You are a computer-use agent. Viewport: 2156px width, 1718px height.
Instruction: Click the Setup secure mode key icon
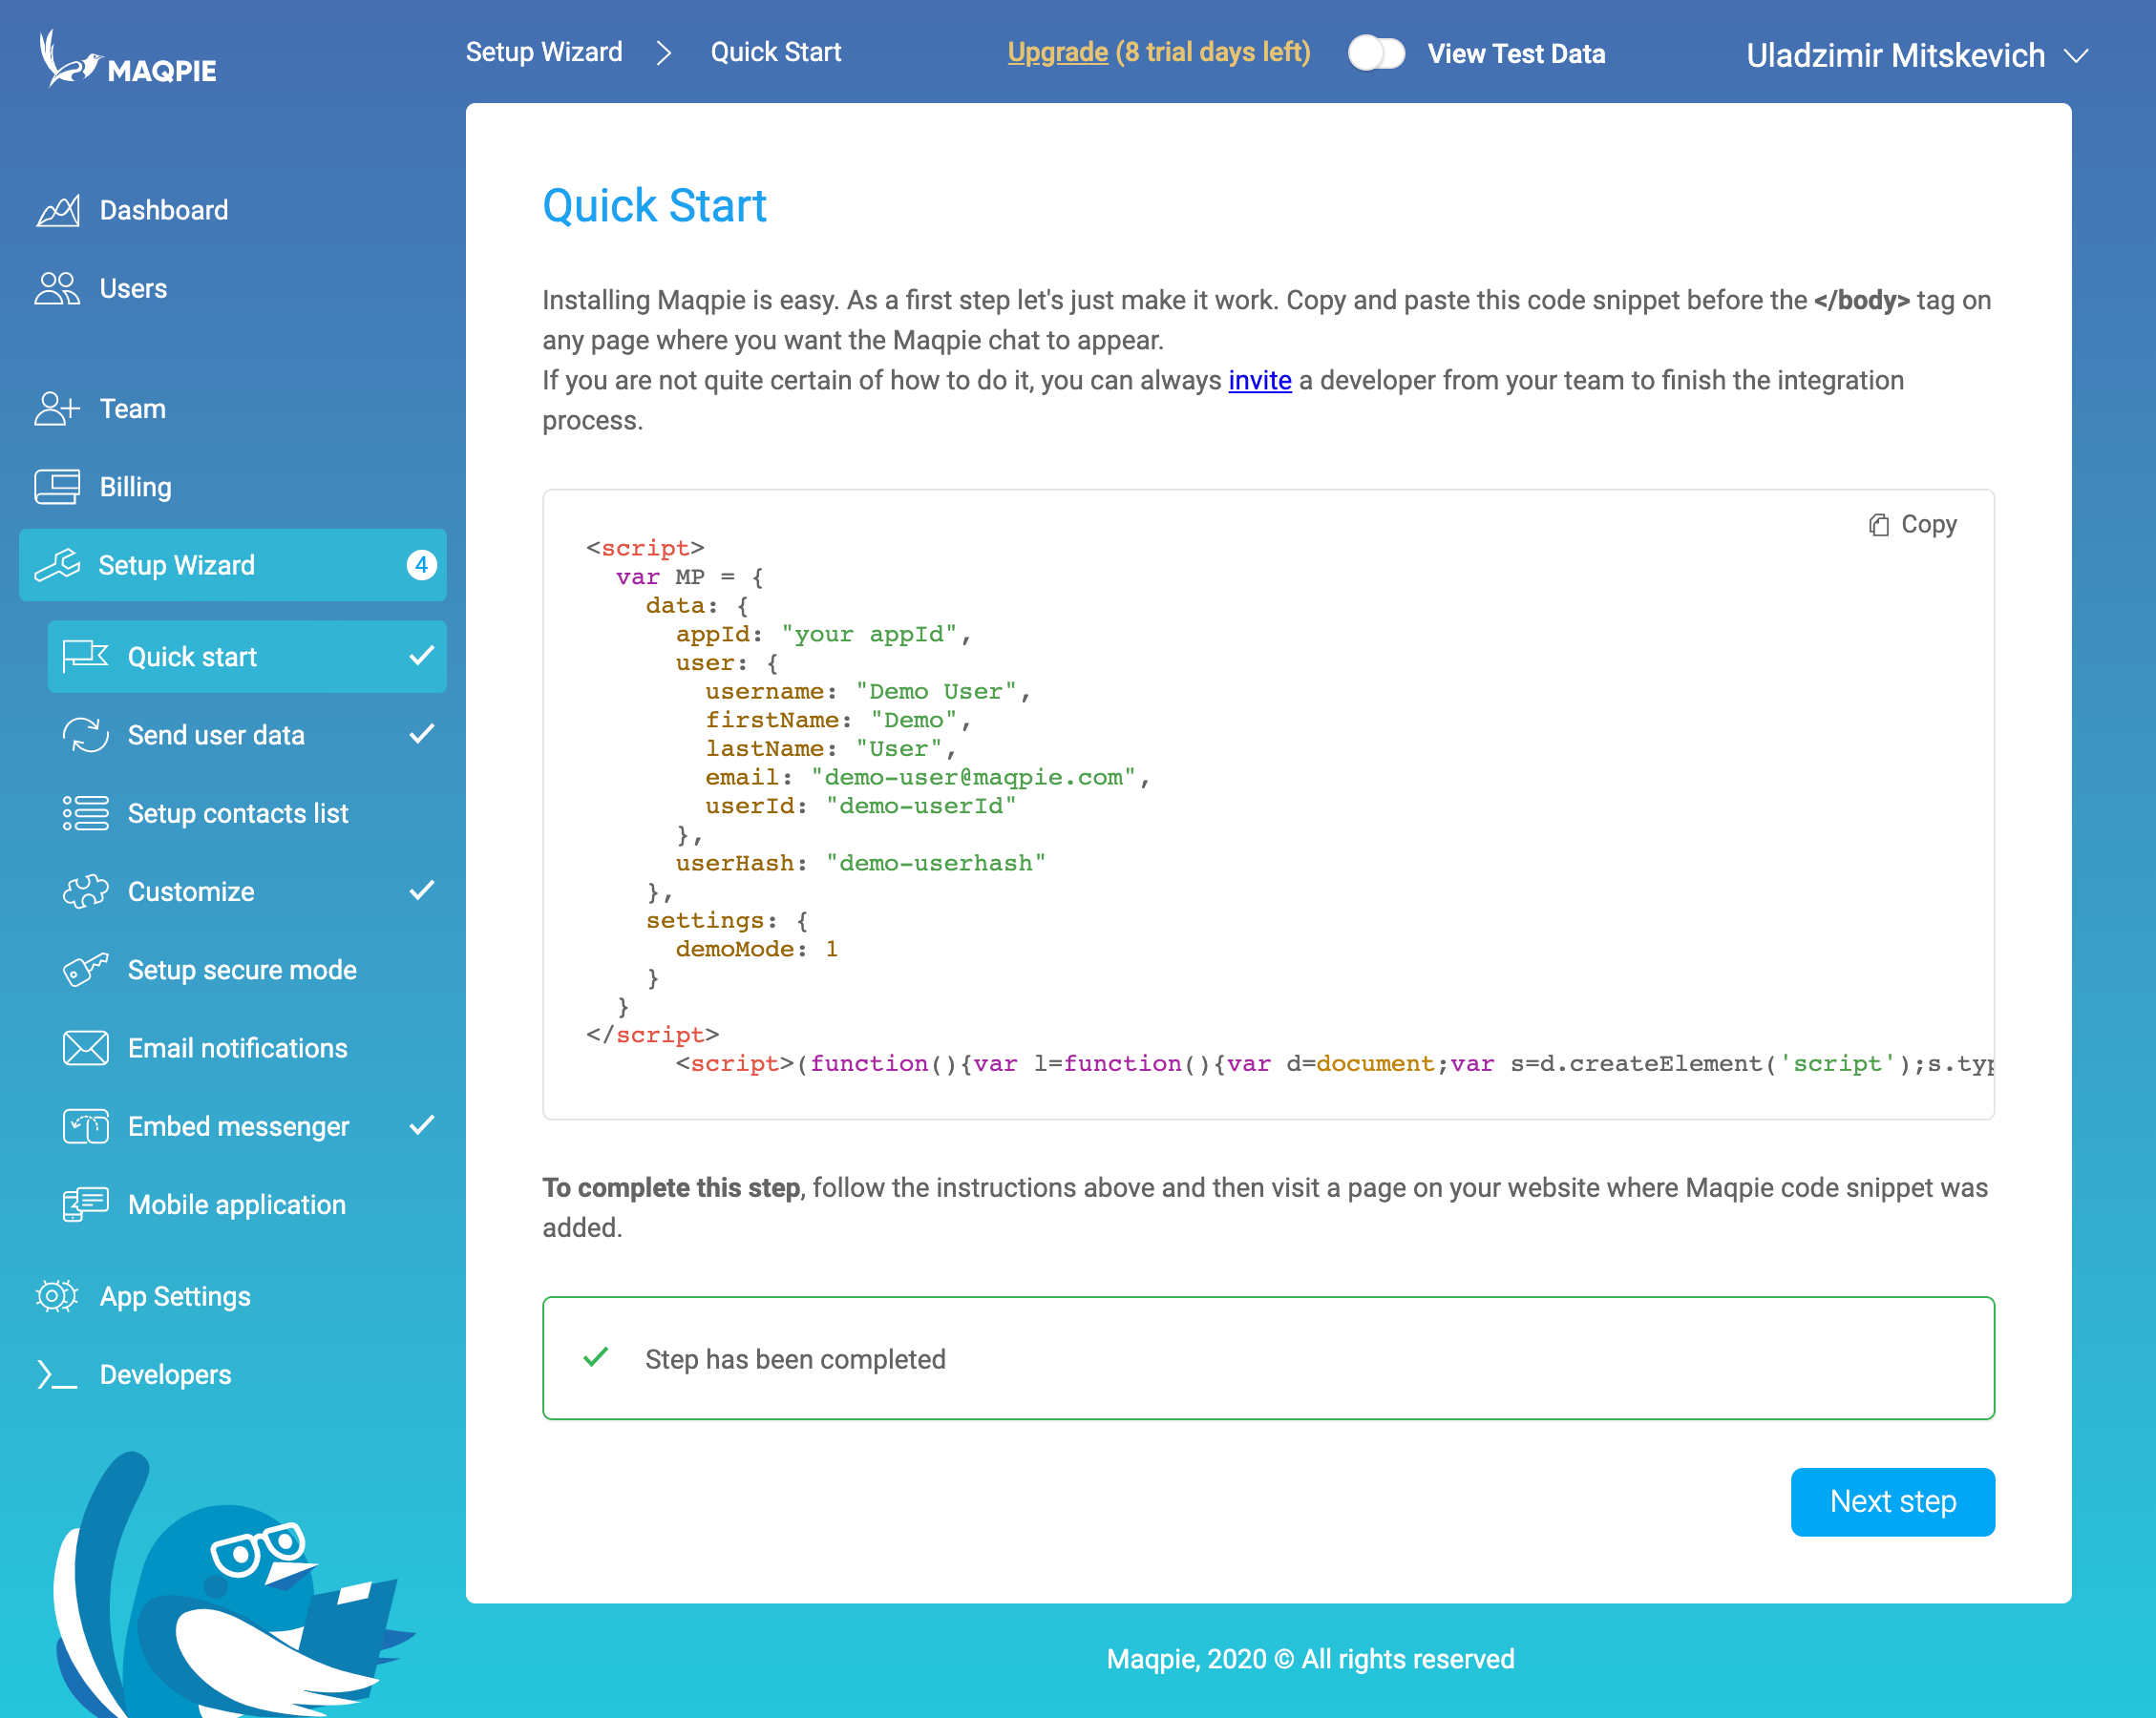(x=86, y=970)
